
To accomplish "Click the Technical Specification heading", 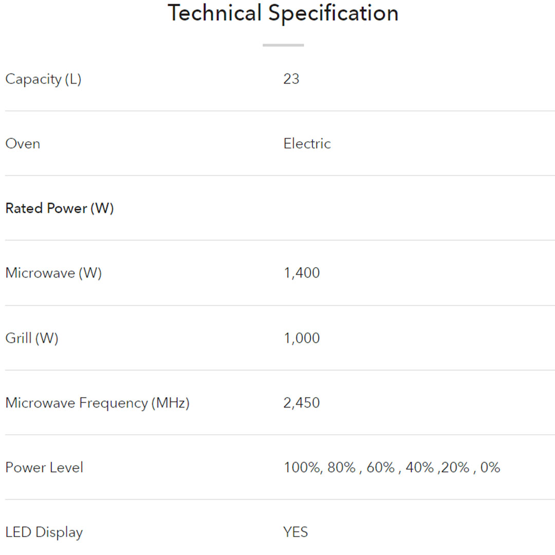I will [x=283, y=13].
